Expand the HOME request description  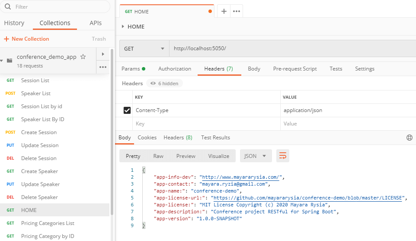[123, 26]
